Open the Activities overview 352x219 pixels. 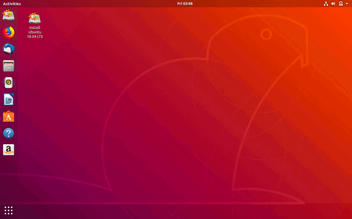click(12, 4)
